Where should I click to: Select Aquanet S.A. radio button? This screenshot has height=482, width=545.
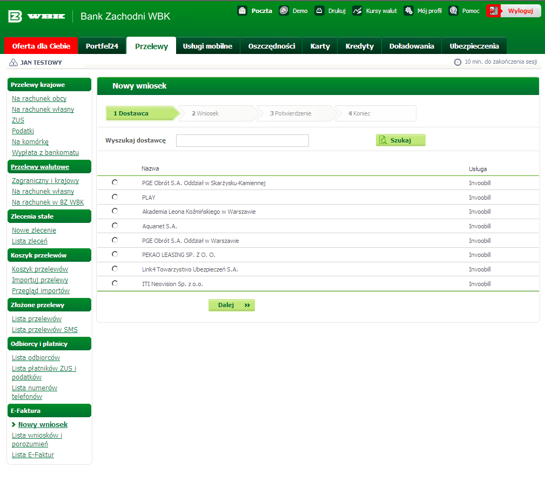click(x=115, y=226)
